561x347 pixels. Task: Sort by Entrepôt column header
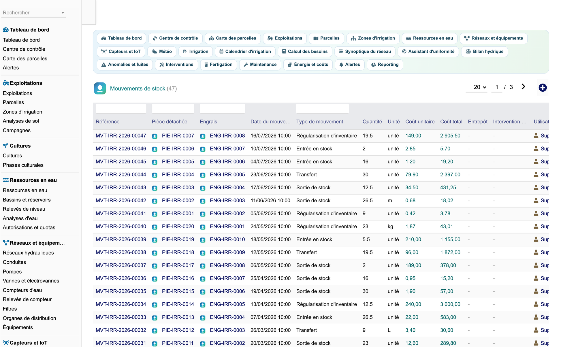(x=478, y=122)
